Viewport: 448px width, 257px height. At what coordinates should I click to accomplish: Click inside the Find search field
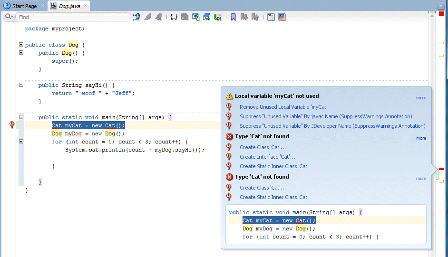coord(73,17)
